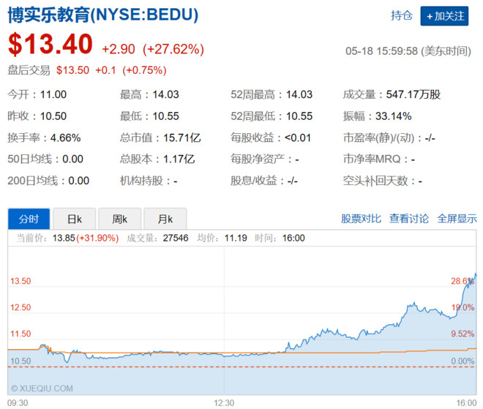Show the 月k monthly chart tab

pos(165,219)
